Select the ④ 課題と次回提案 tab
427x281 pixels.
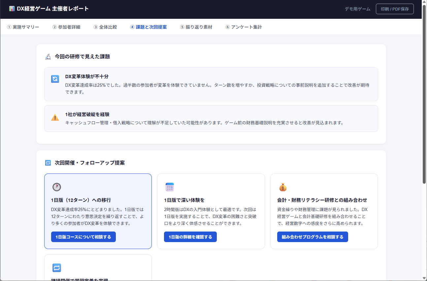tap(148, 27)
